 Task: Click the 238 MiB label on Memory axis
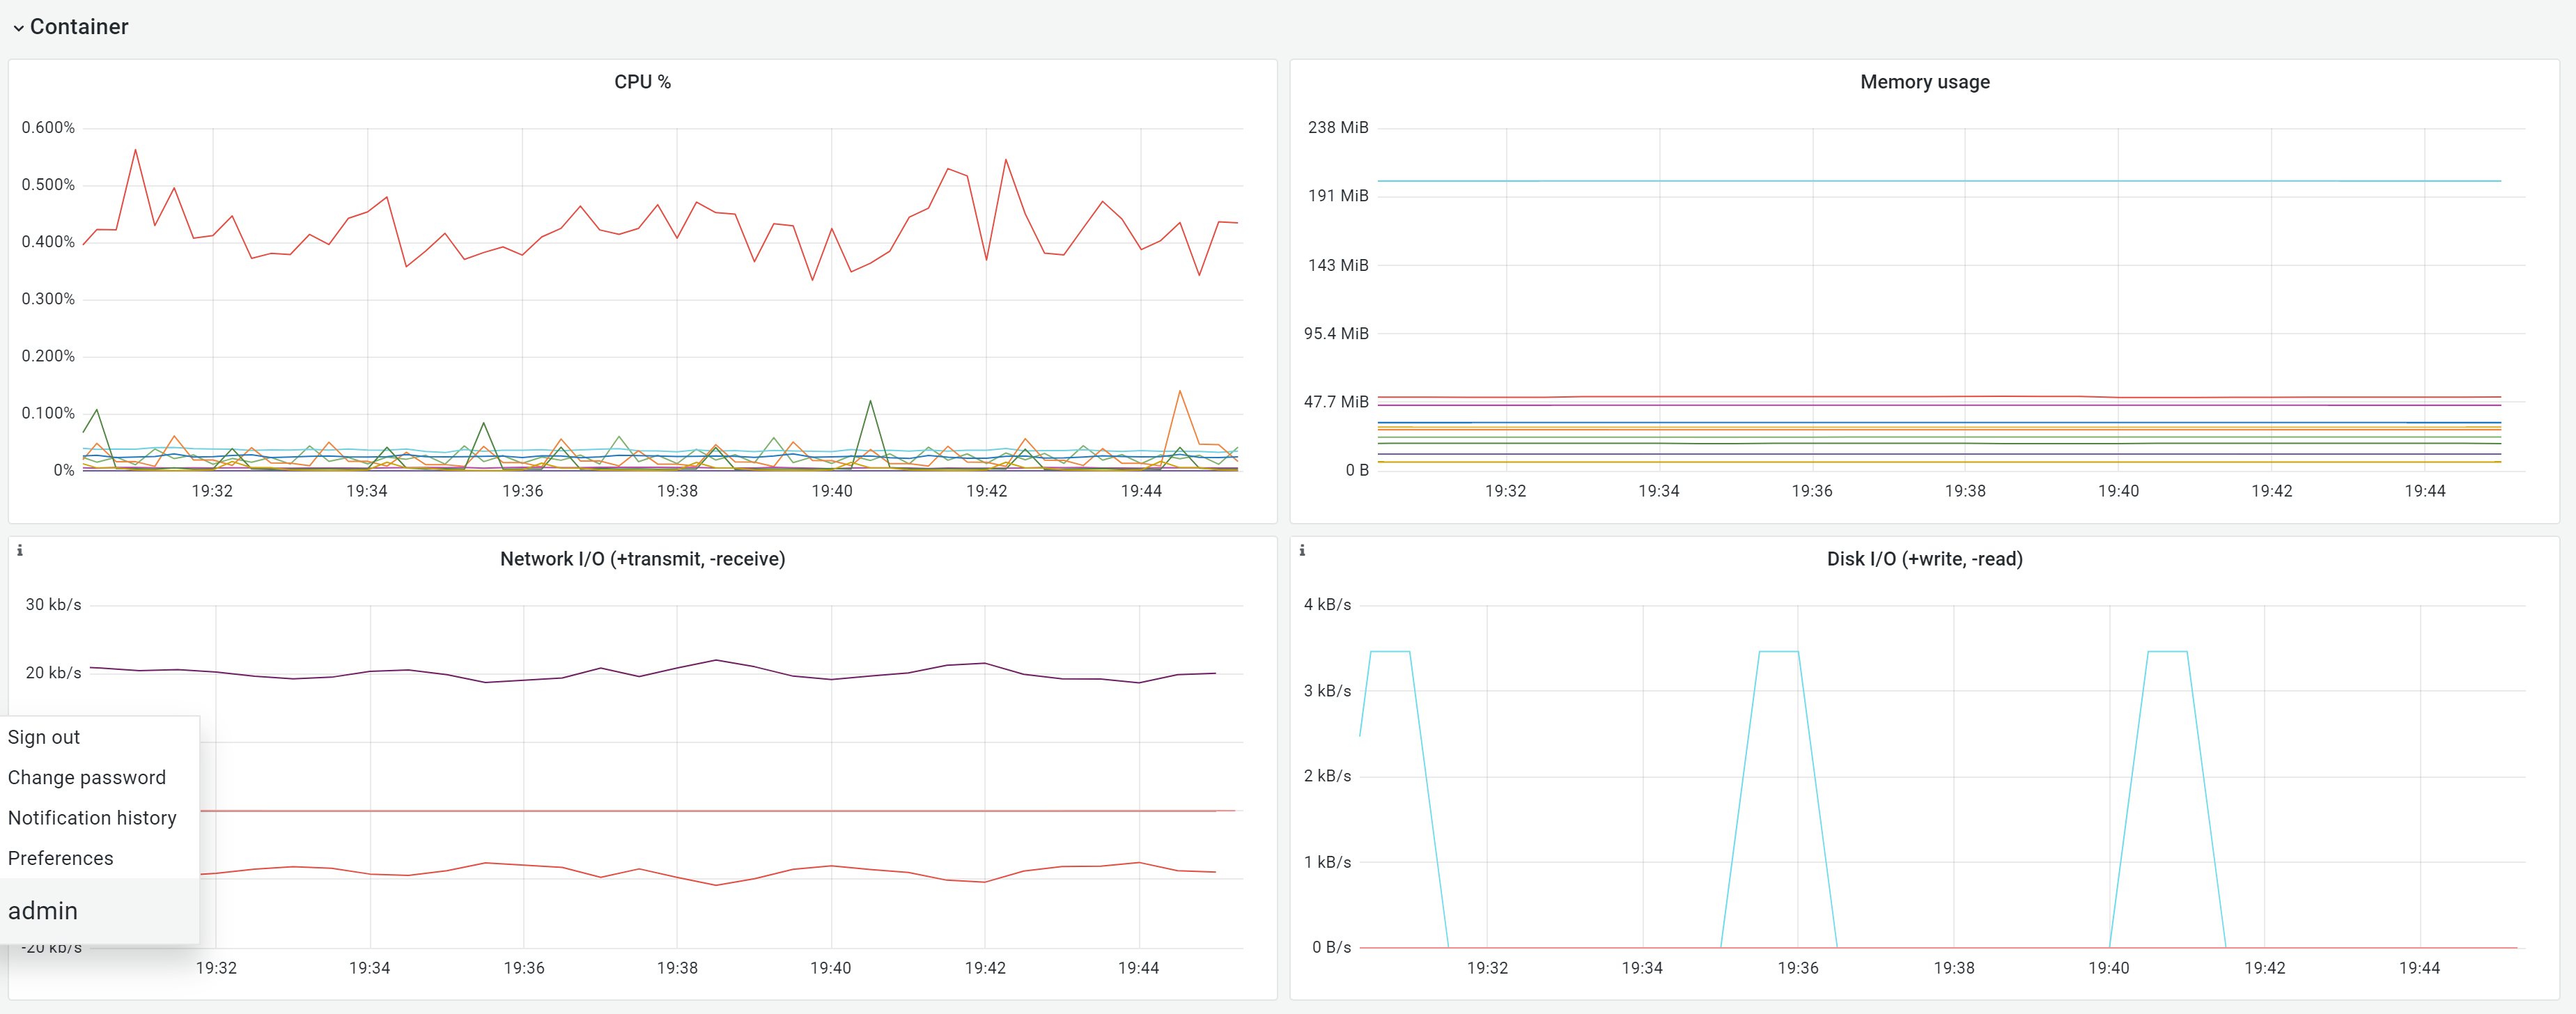[1337, 128]
